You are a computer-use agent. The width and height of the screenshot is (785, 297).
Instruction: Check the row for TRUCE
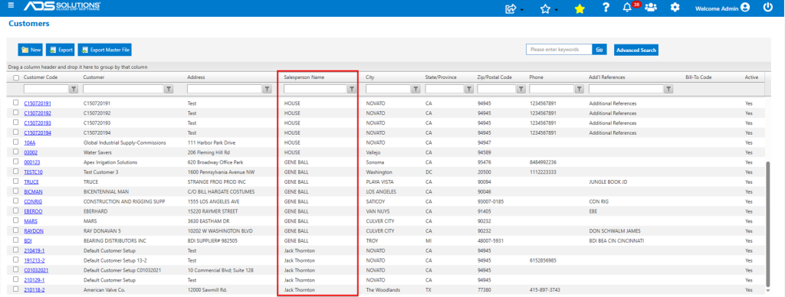tap(16, 181)
